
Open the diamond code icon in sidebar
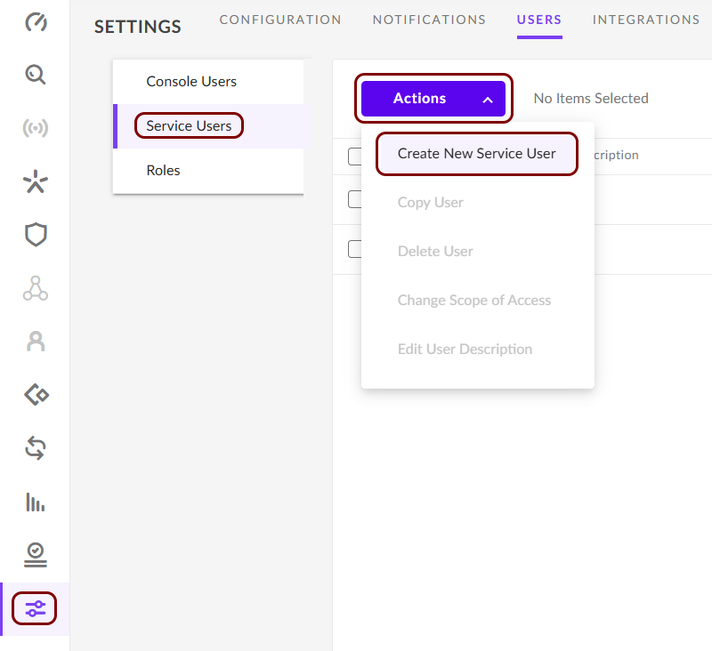(36, 394)
